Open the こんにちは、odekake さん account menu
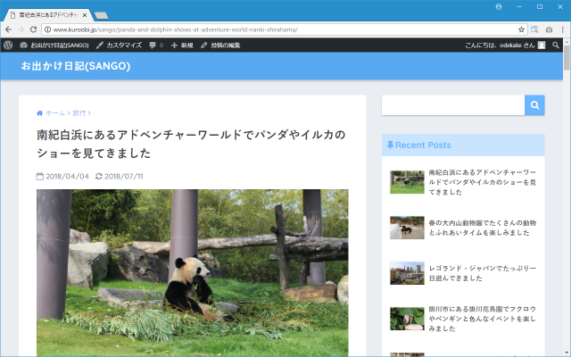Viewport: 571px width, 357px height. (x=505, y=46)
